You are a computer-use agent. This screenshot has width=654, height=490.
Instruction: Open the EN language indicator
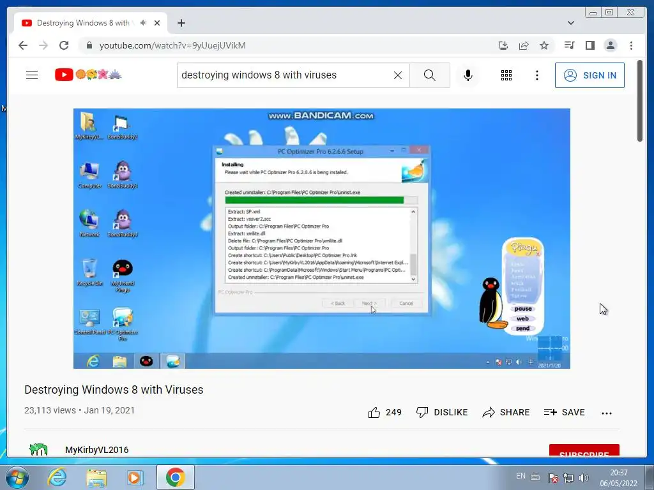pos(521,476)
